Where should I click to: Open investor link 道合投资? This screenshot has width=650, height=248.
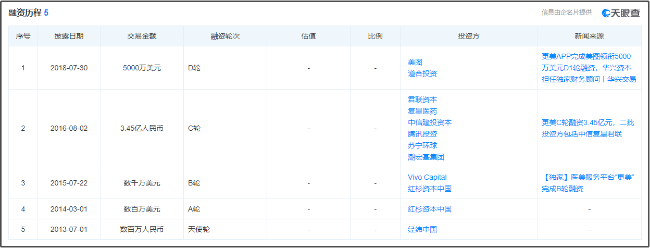point(422,73)
